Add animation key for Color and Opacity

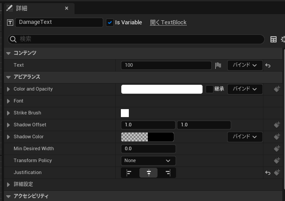[x=277, y=89]
